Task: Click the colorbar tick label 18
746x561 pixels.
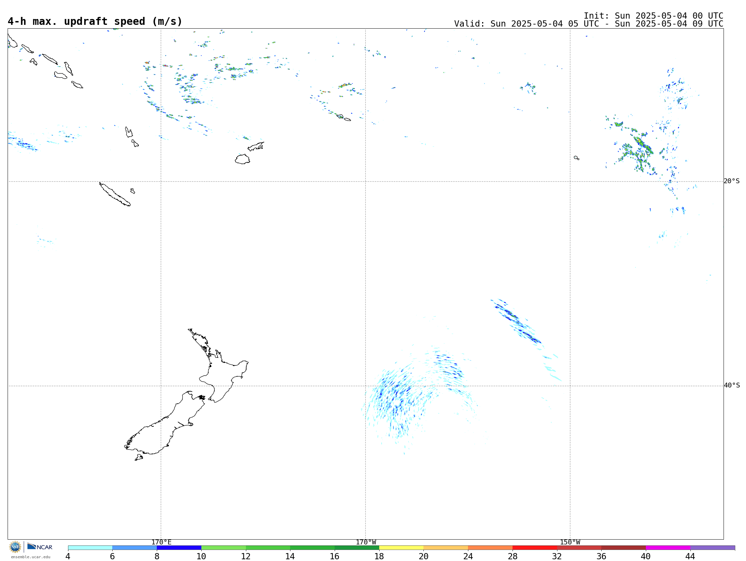Action: point(379,556)
